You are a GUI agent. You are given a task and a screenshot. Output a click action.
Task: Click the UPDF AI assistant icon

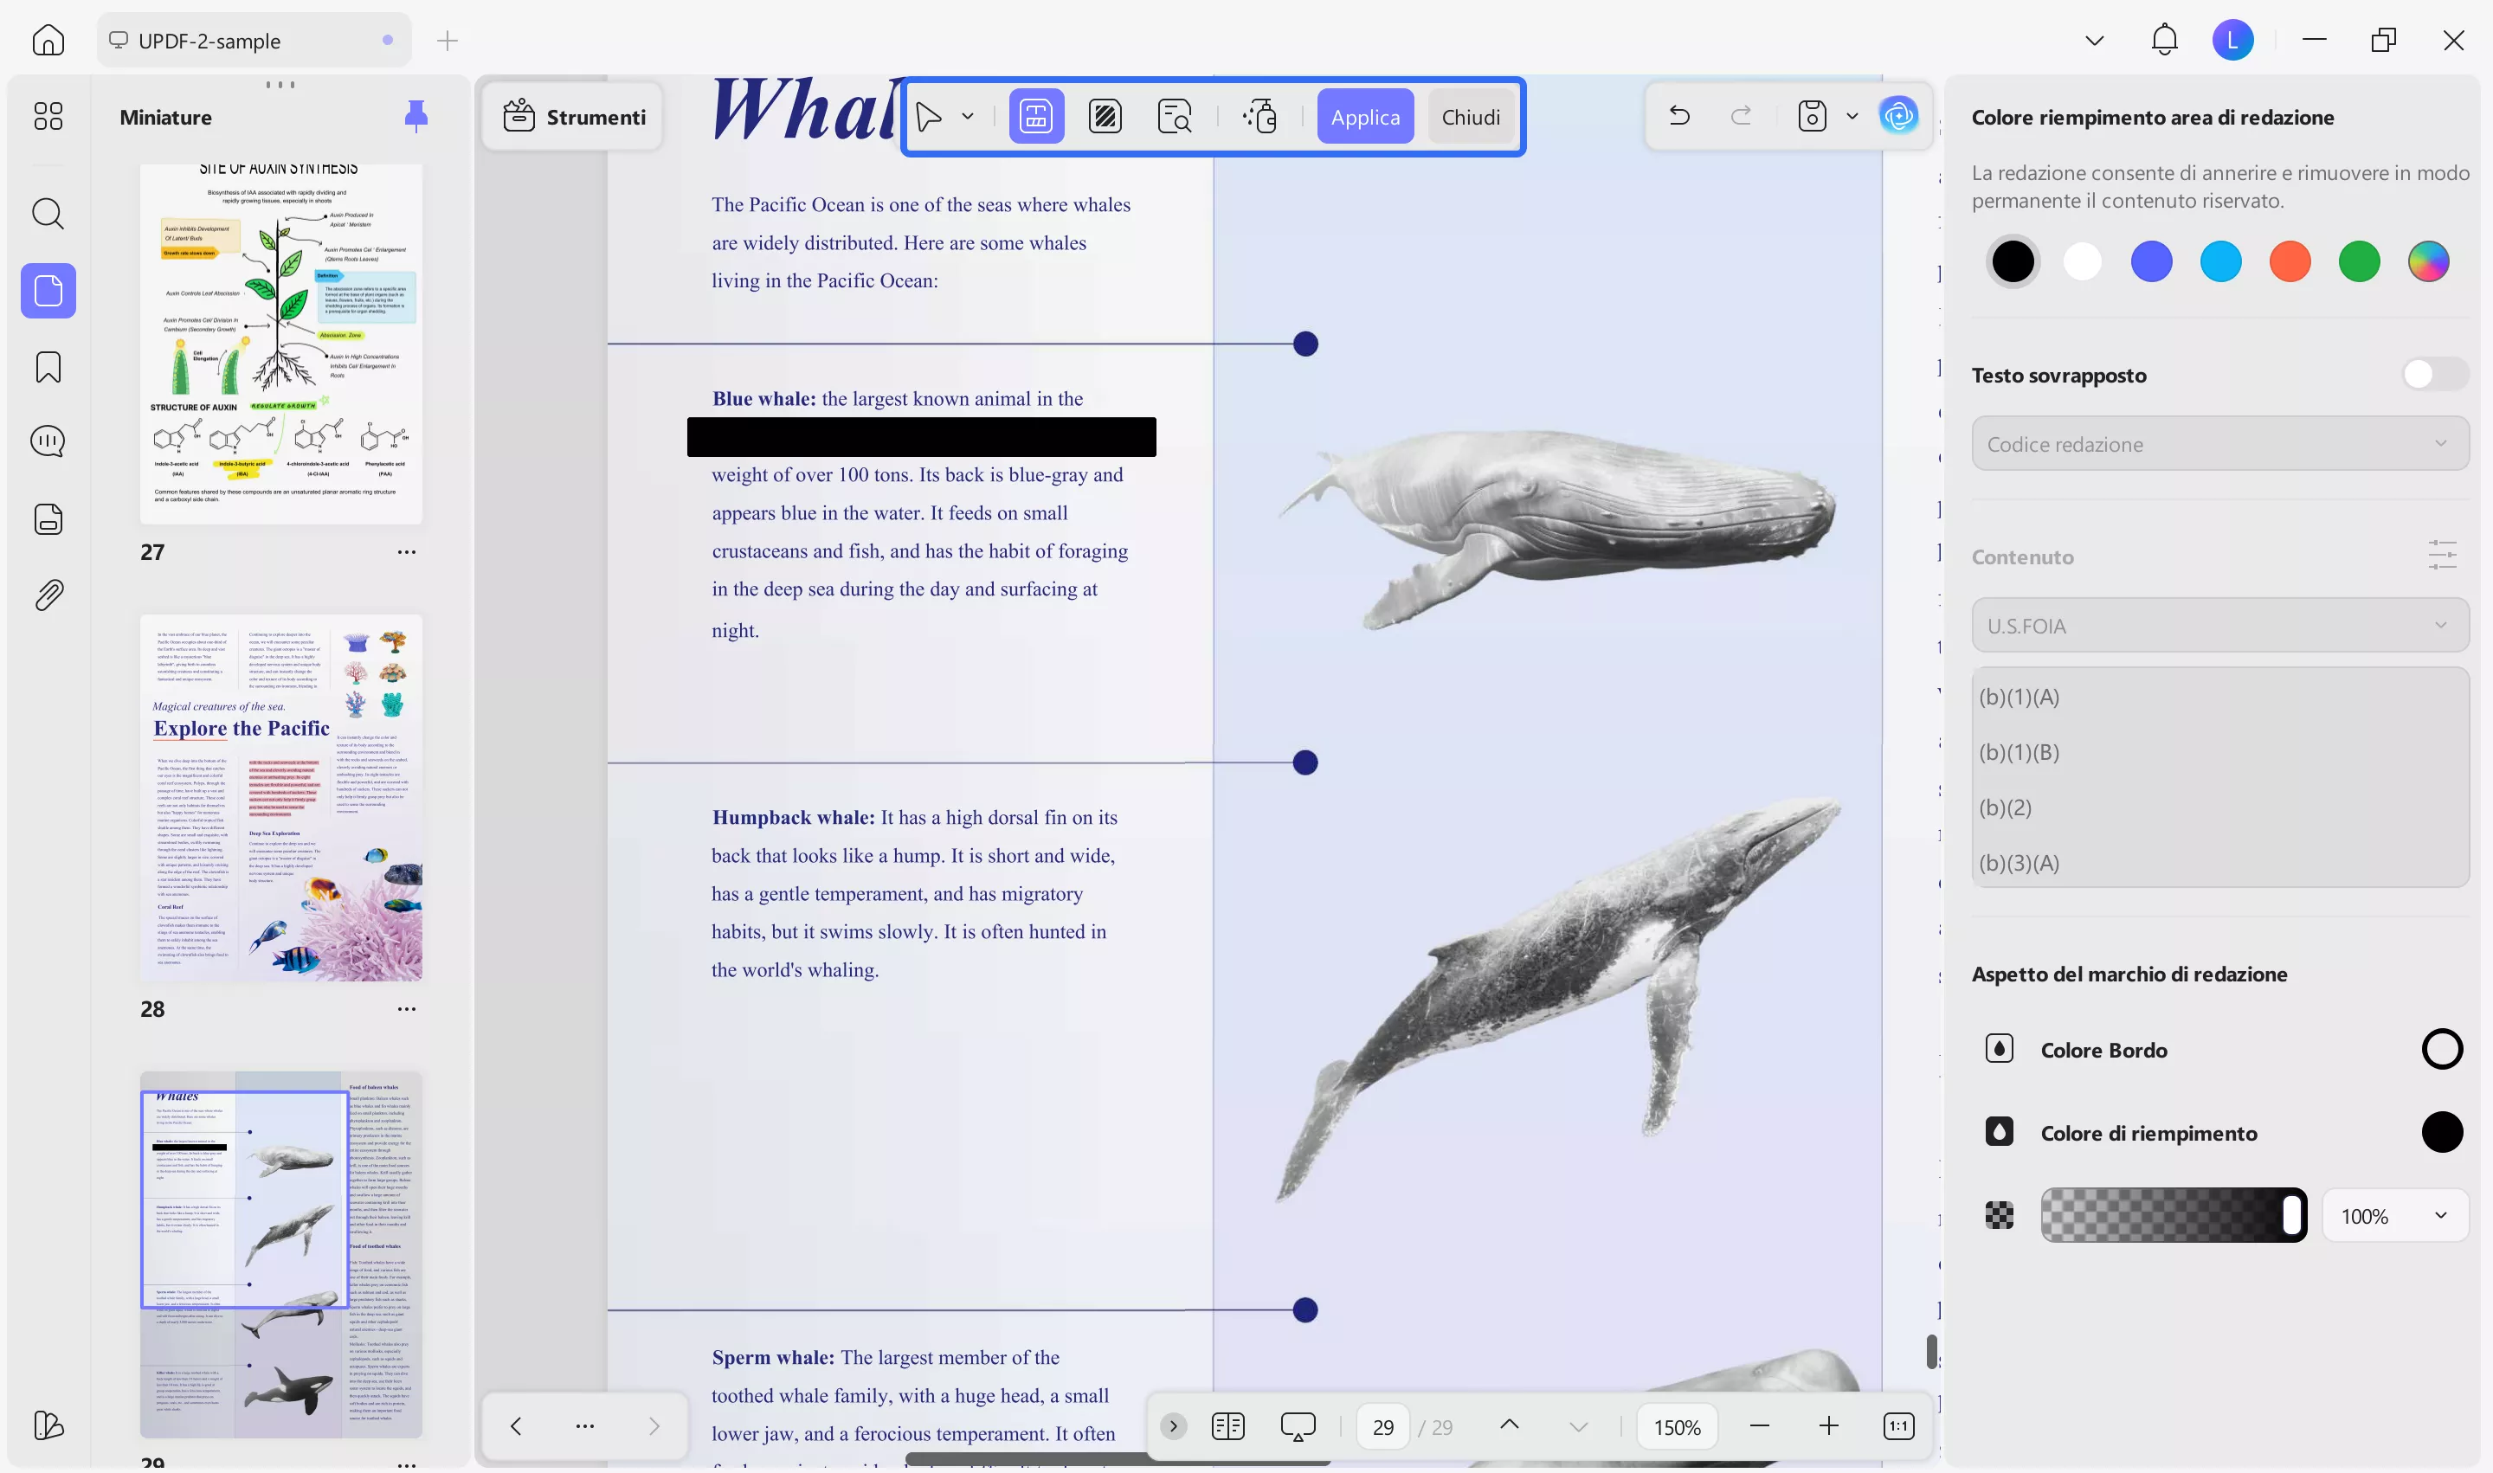(1898, 116)
